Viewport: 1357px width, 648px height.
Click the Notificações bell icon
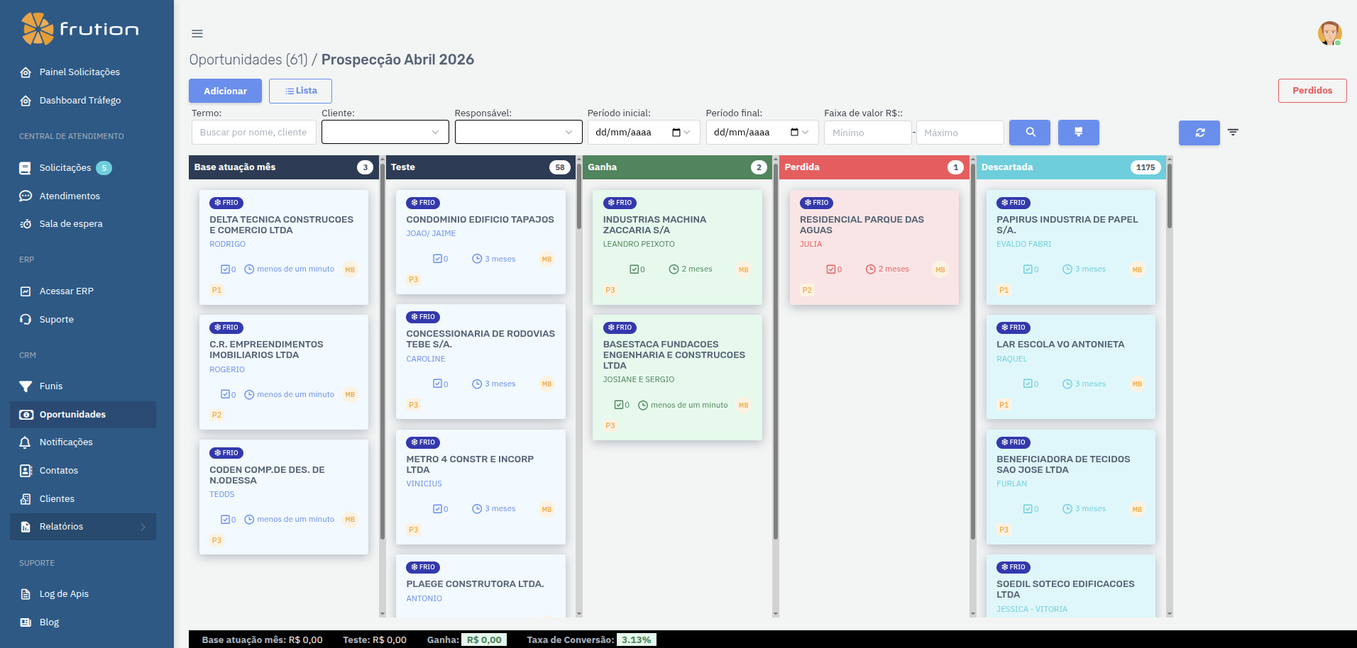pos(24,442)
